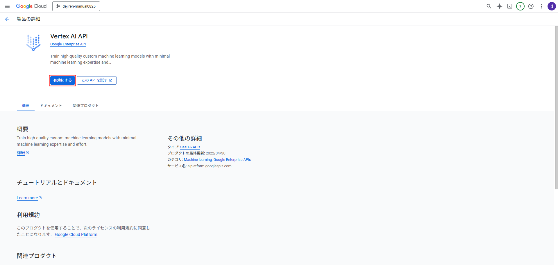
Task: Click the この API を試す button
Action: 97,80
